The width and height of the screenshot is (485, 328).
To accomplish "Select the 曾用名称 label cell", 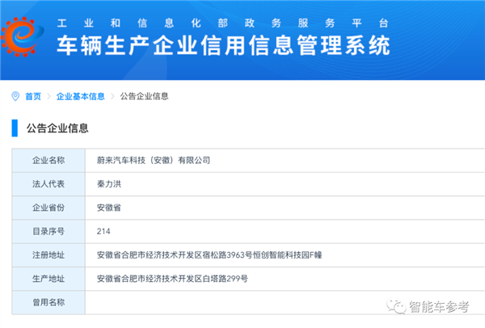I will click(x=48, y=303).
